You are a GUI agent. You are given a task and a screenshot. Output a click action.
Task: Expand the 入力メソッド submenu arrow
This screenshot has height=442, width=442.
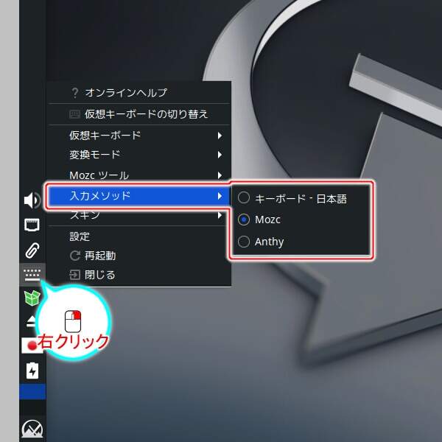point(220,196)
